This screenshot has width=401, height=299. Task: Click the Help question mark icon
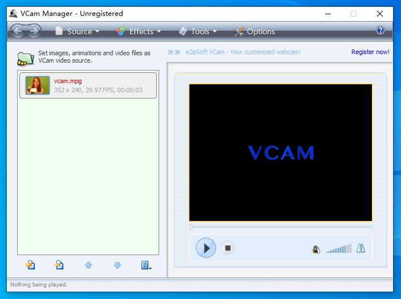pos(380,31)
